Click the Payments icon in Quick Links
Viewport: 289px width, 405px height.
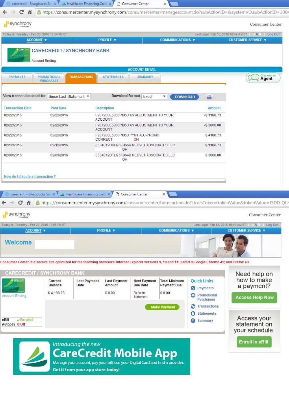point(193,288)
